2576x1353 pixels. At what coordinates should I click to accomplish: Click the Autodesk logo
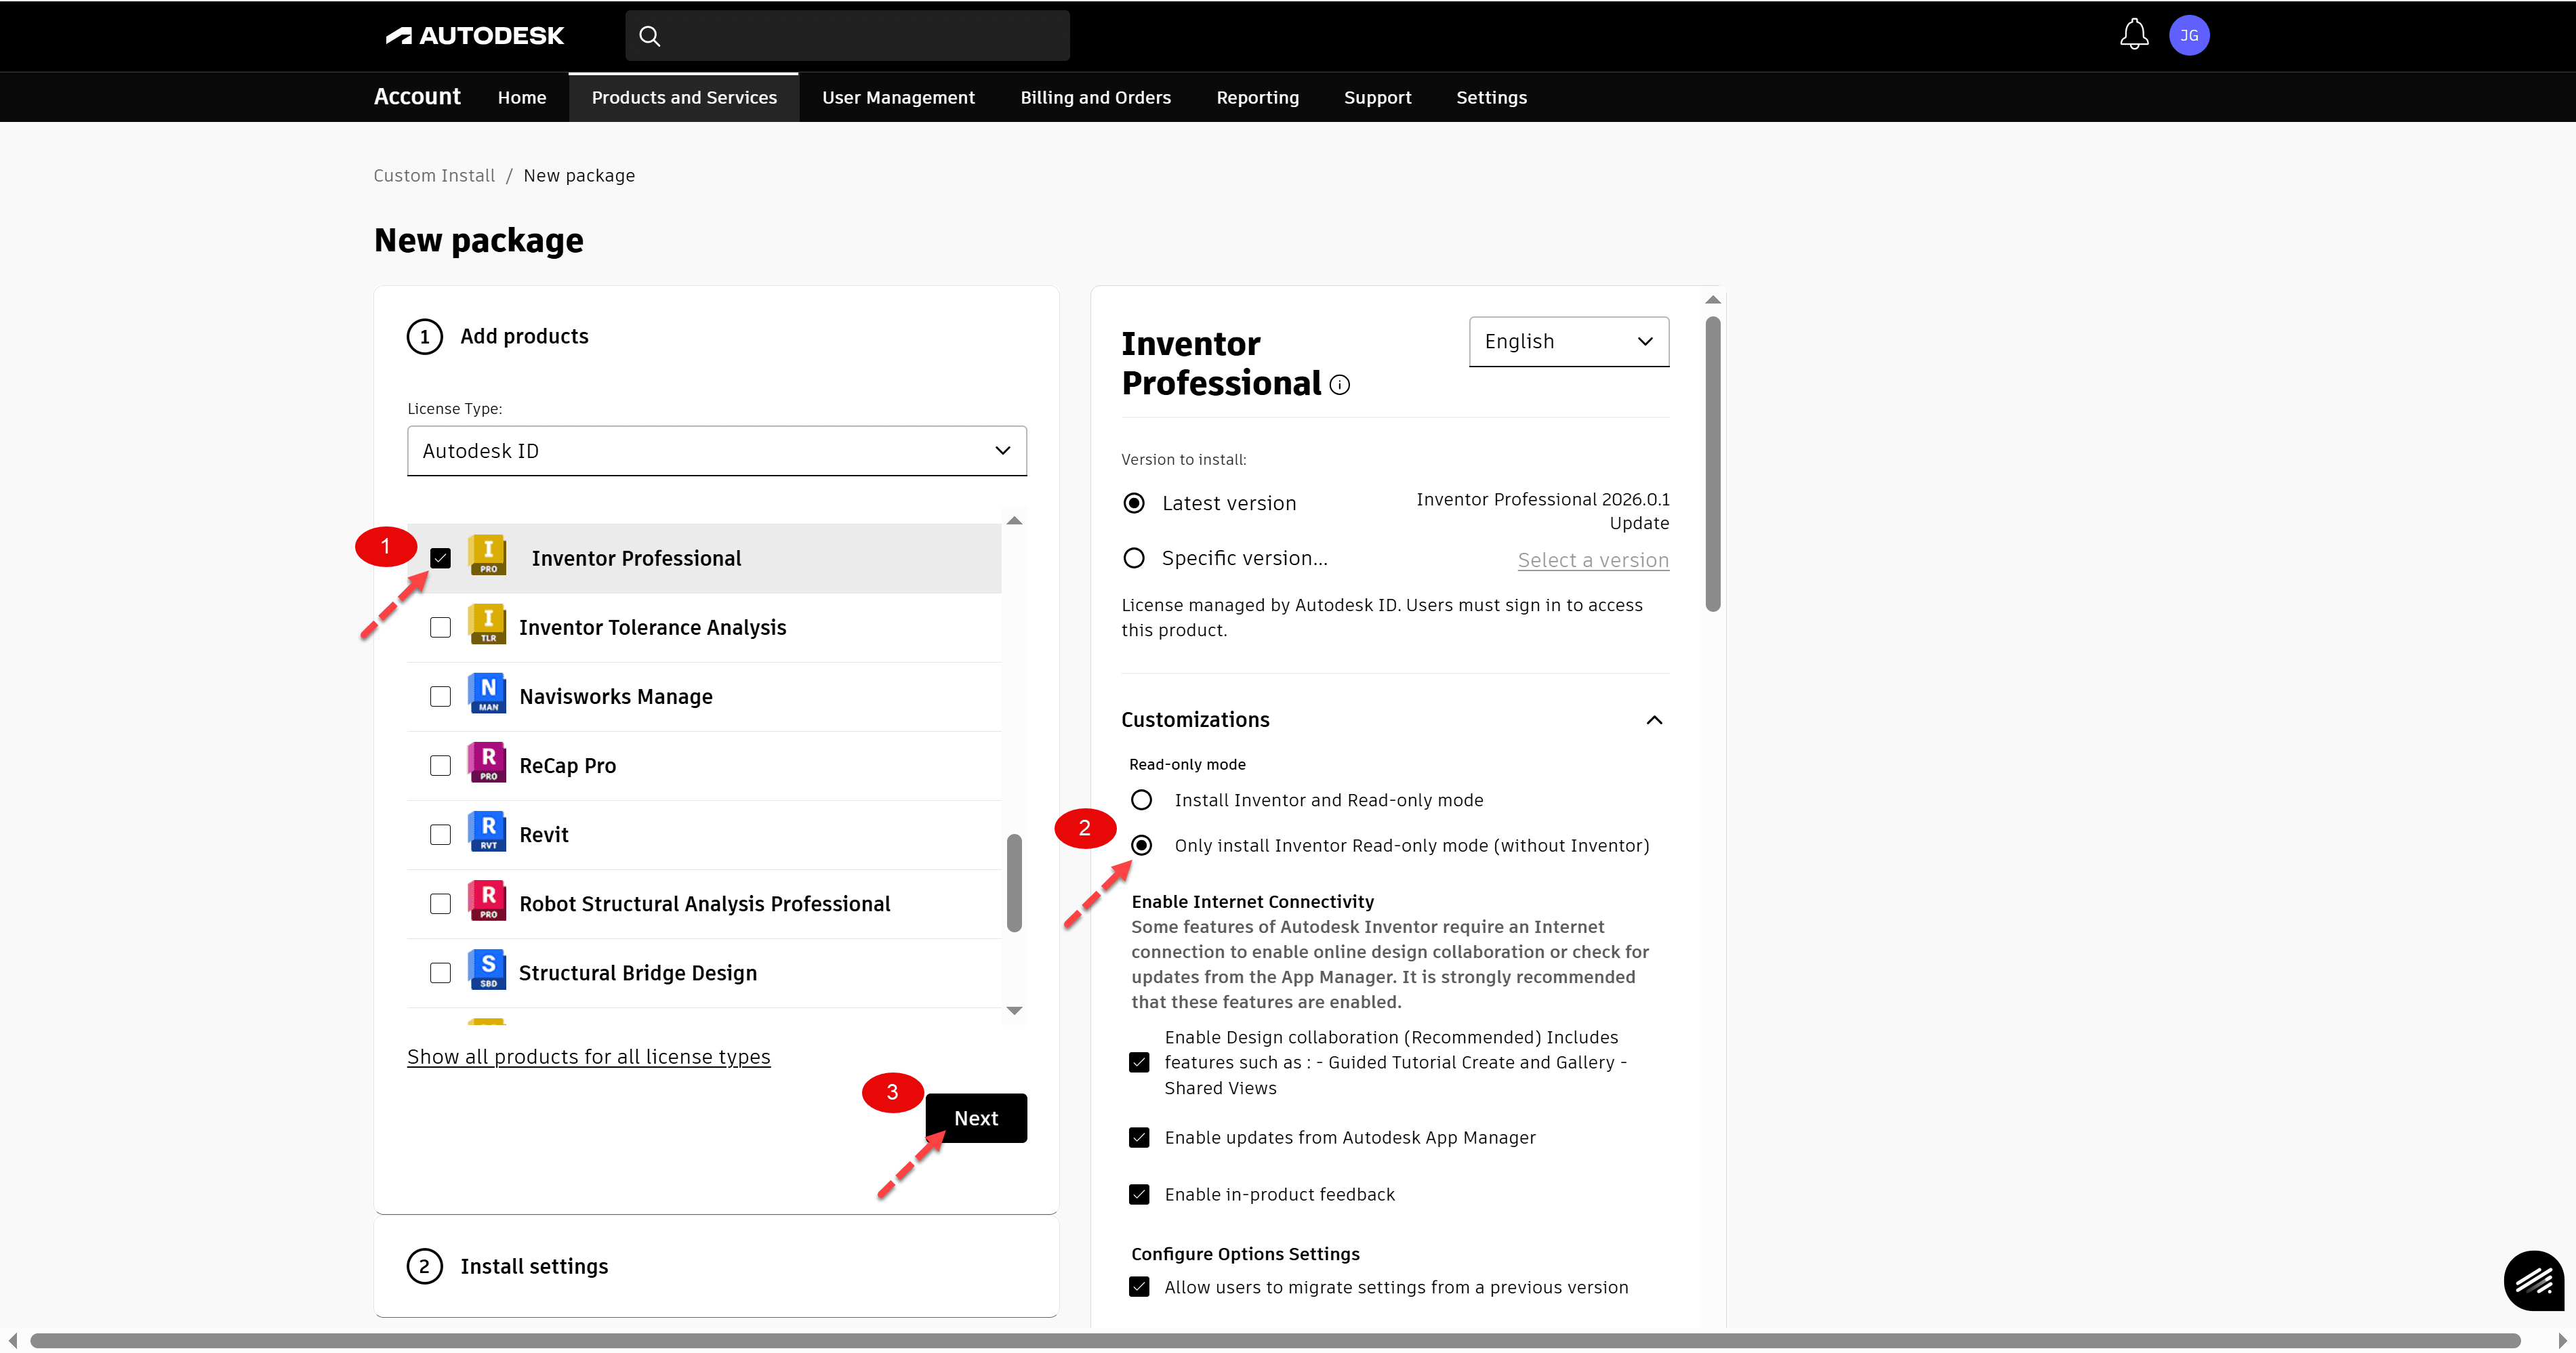pos(475,36)
